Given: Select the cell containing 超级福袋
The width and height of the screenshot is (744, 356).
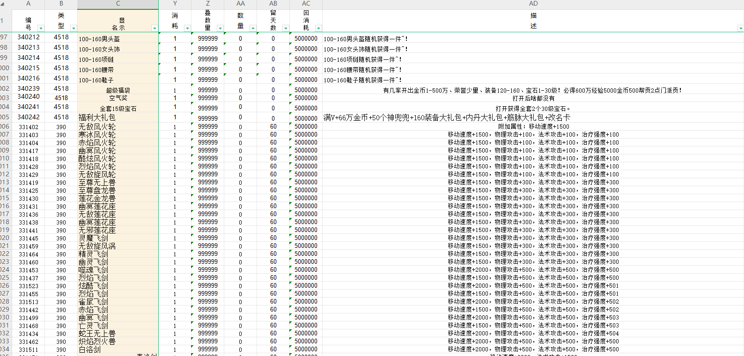Looking at the screenshot, I should 118,90.
